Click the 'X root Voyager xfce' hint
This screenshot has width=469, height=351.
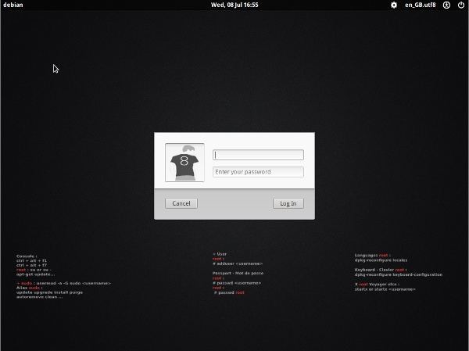tap(378, 285)
